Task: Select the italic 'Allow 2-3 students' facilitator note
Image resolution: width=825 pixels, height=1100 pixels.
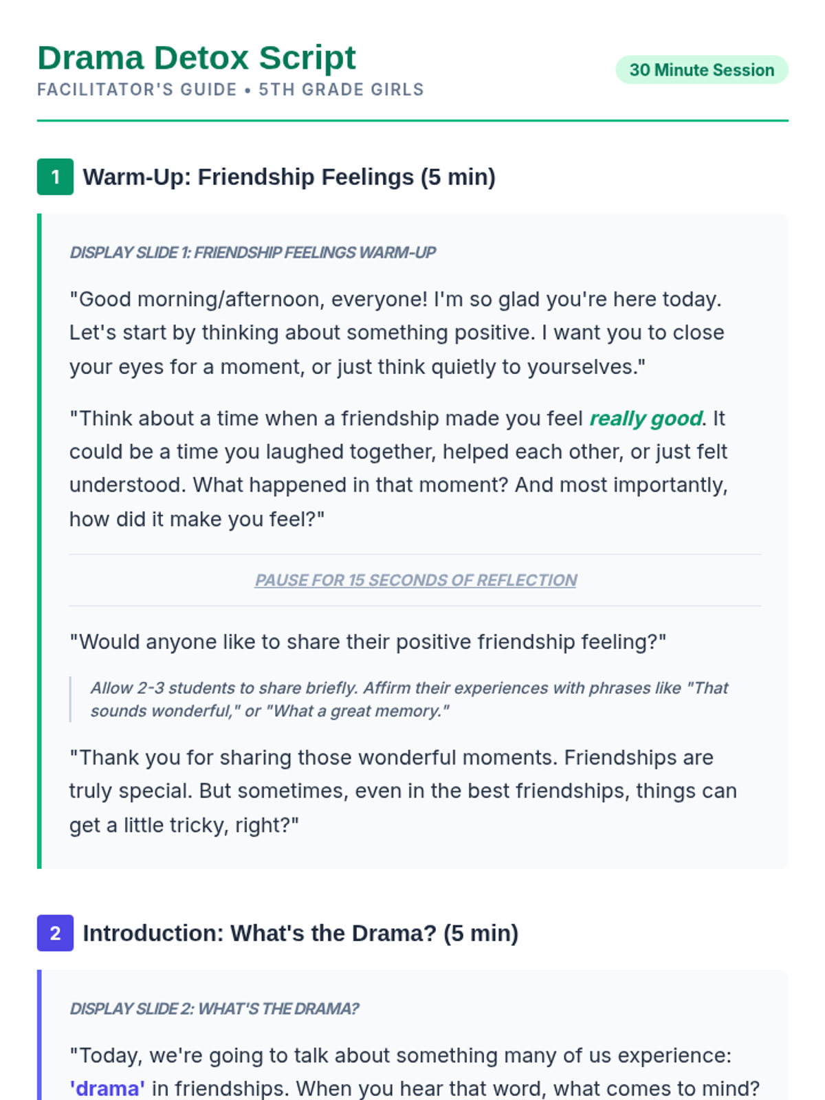Action: (409, 699)
